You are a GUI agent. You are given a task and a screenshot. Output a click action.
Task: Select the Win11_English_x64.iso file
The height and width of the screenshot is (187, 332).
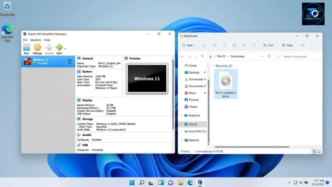point(226,84)
